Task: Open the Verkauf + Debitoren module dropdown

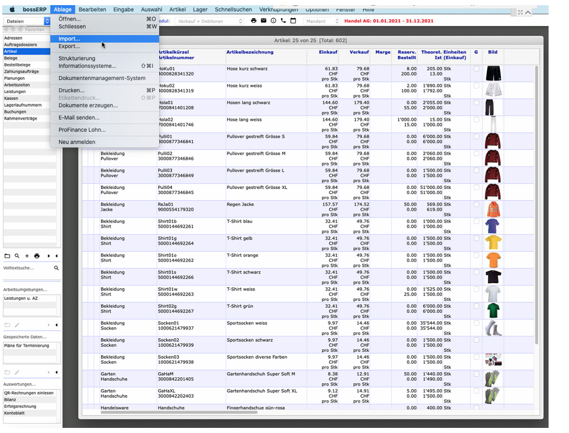Action: [209, 21]
